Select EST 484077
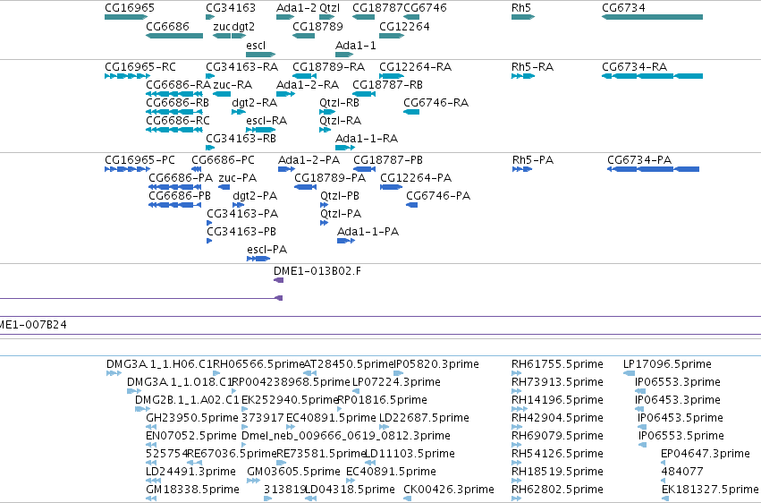 coord(663,481)
